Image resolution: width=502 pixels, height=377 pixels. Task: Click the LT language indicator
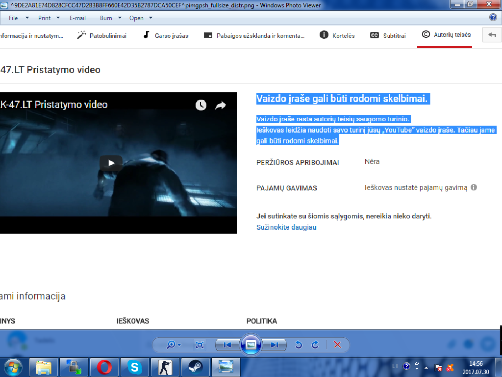[x=396, y=366]
